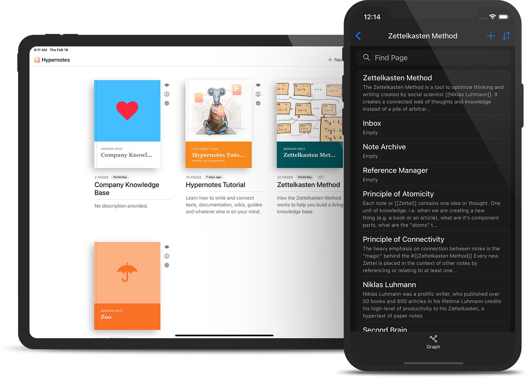The height and width of the screenshot is (378, 528).
Task: Open the Second Brain page
Action: (433, 328)
